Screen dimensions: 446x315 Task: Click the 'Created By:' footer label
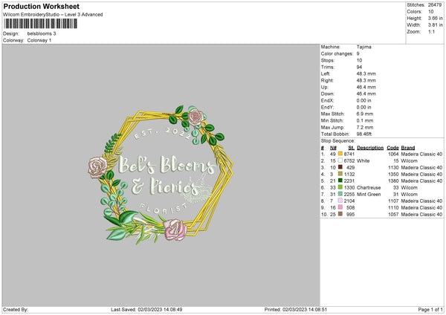[16, 310]
